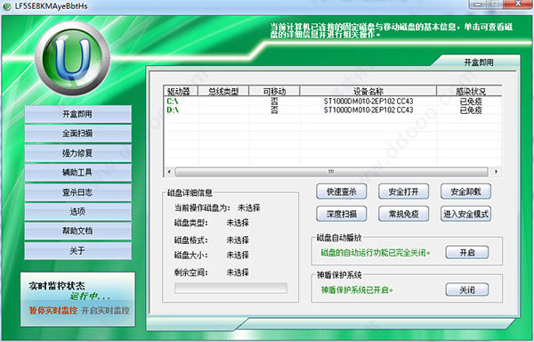Click the 可移动 column header

[274, 91]
